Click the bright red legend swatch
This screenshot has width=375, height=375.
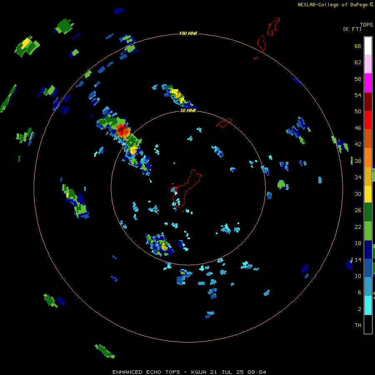pyautogui.click(x=368, y=120)
